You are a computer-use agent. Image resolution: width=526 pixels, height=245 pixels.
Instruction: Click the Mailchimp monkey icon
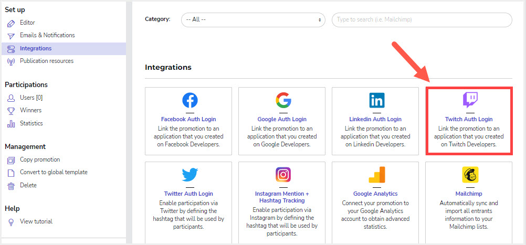[x=470, y=175]
